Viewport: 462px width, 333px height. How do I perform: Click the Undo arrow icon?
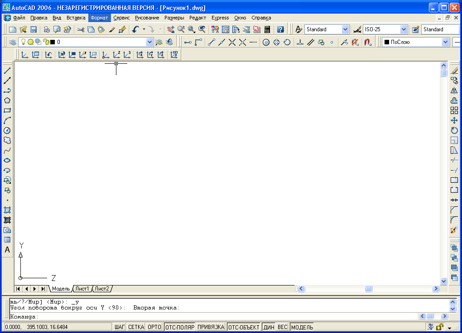pyautogui.click(x=135, y=29)
